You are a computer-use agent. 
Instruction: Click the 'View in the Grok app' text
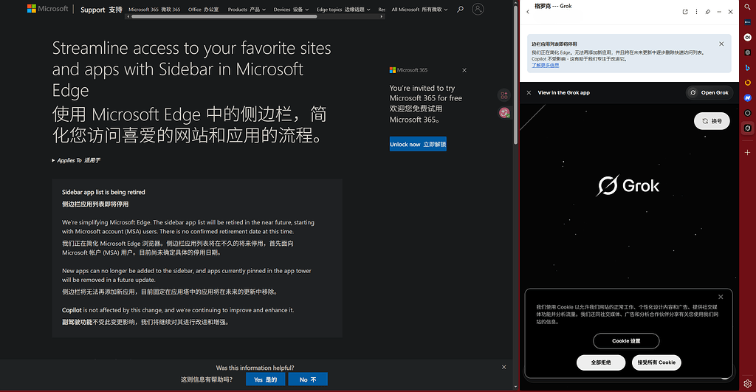coord(563,92)
